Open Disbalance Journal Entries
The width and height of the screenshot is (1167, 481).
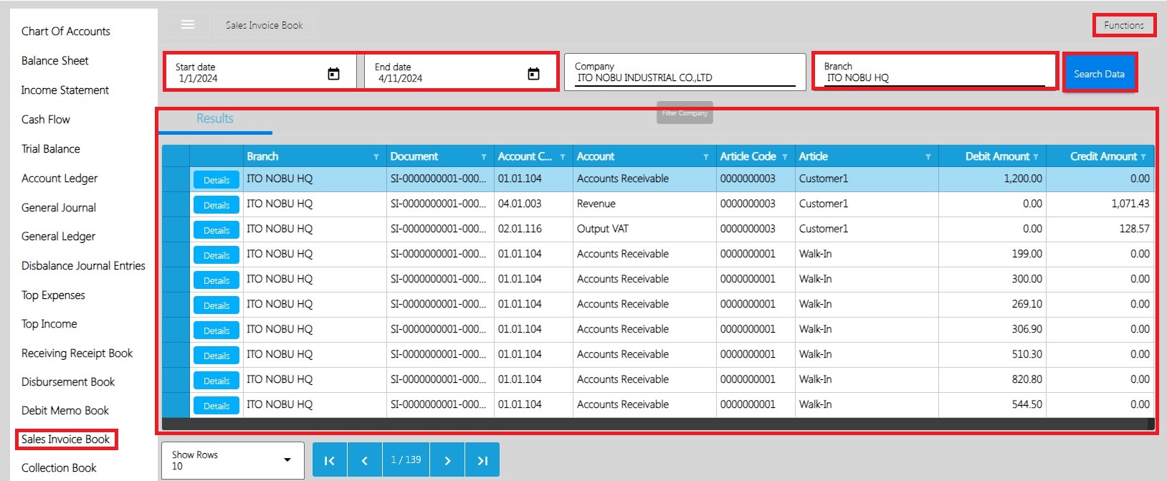[x=83, y=266]
